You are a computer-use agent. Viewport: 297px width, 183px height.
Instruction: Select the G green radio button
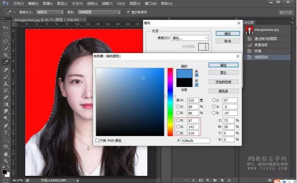coord(178,127)
